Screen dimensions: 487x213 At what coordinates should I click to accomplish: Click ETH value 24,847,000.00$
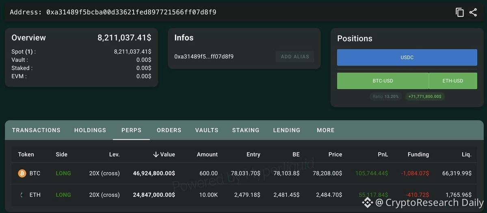coord(154,195)
